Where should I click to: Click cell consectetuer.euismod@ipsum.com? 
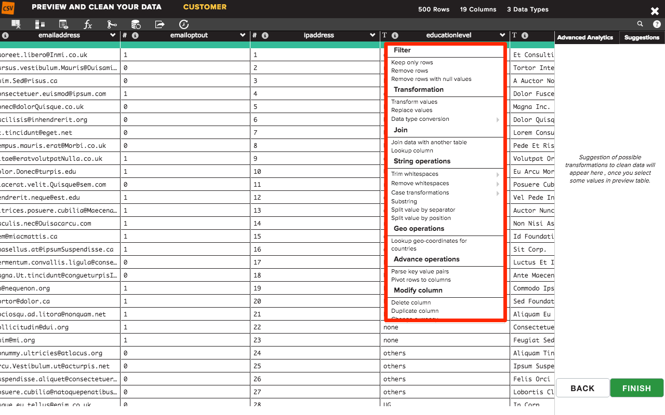60,94
